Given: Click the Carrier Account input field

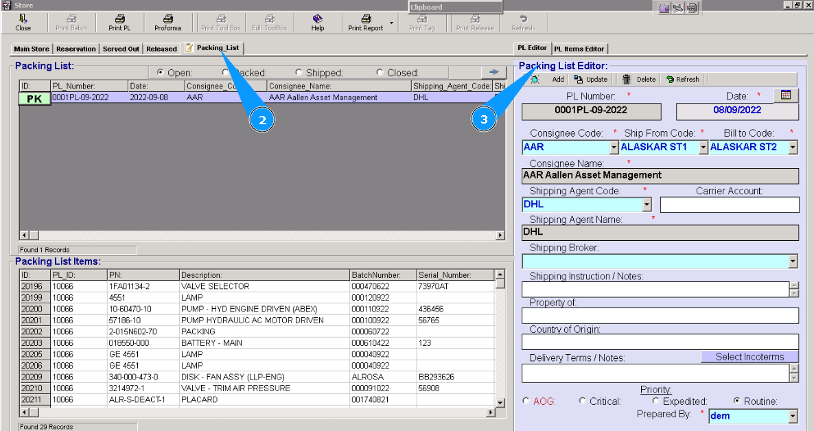Looking at the screenshot, I should coord(730,205).
